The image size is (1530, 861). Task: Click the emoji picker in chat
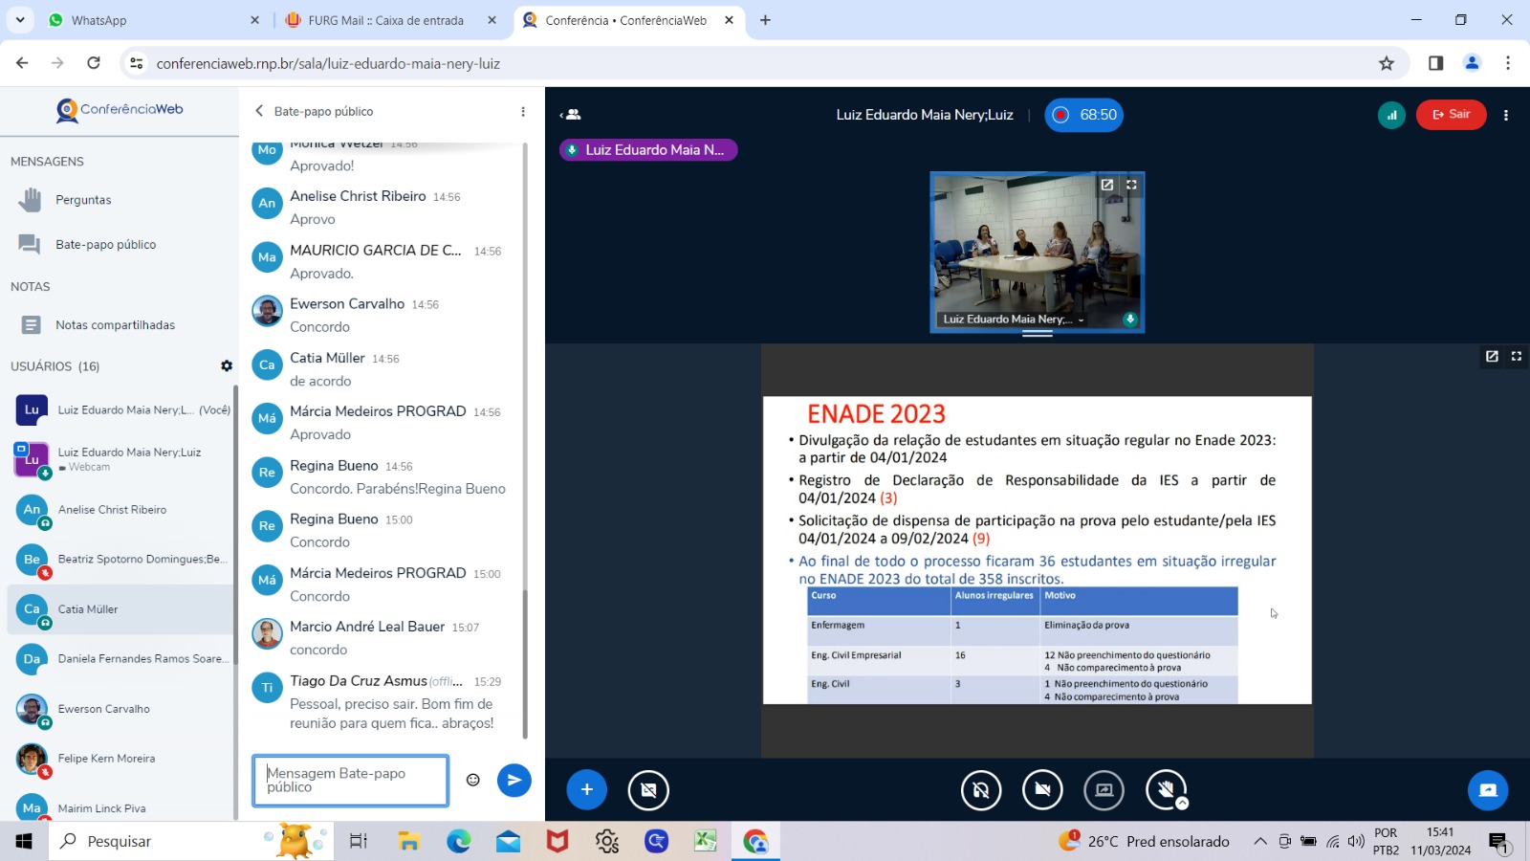coord(472,780)
